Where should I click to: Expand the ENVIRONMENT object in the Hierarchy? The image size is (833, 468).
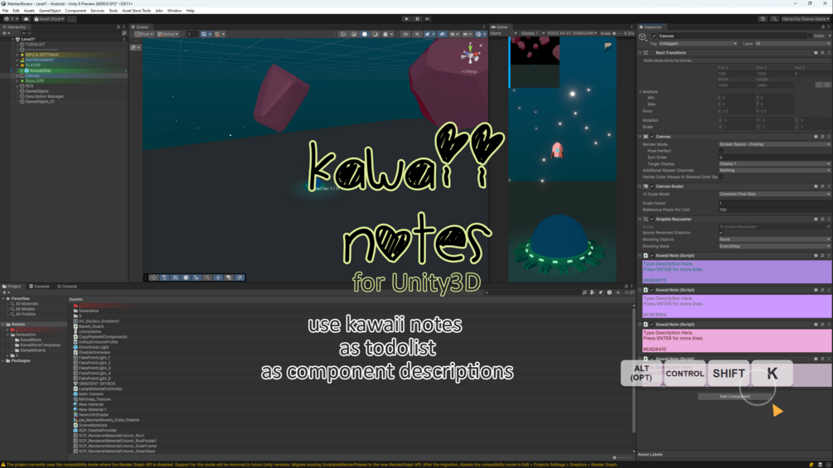point(17,60)
